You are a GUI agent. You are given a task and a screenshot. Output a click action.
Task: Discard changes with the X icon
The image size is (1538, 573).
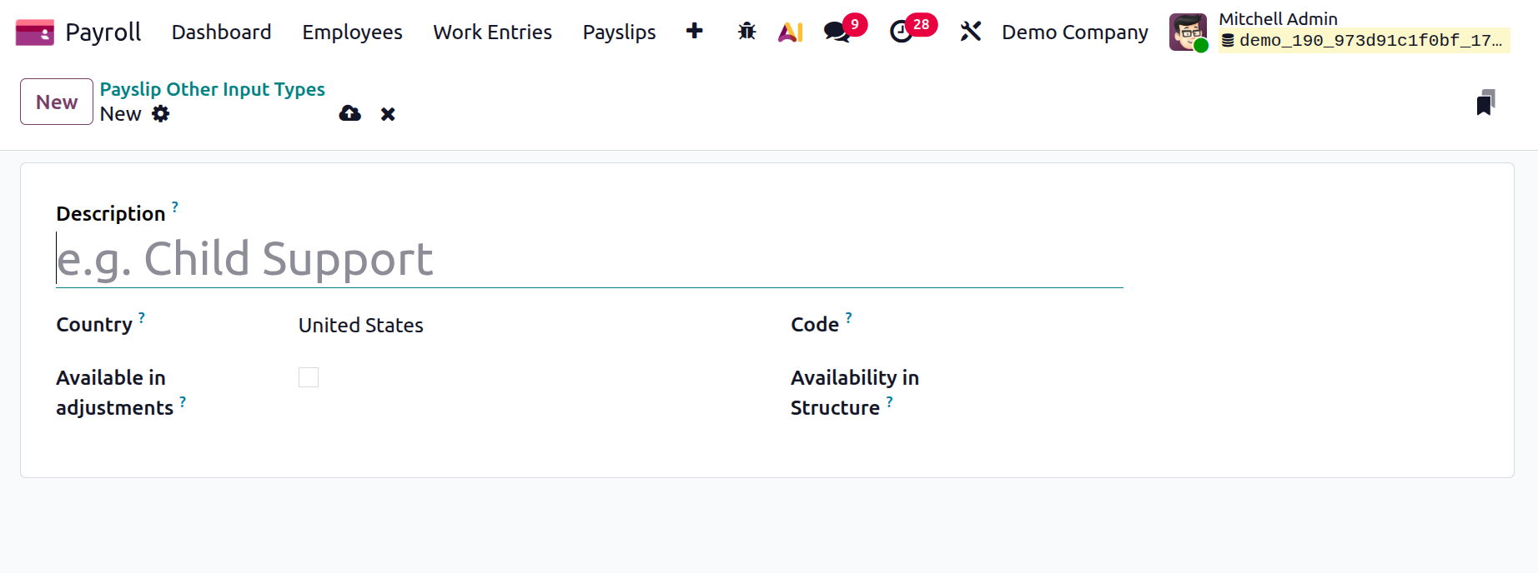point(388,114)
